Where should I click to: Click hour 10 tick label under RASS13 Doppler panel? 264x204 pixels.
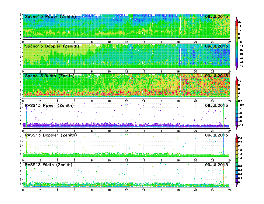[109, 160]
